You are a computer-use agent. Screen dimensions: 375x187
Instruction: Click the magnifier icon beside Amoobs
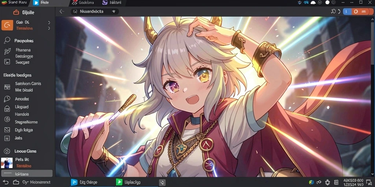pyautogui.click(x=7, y=99)
